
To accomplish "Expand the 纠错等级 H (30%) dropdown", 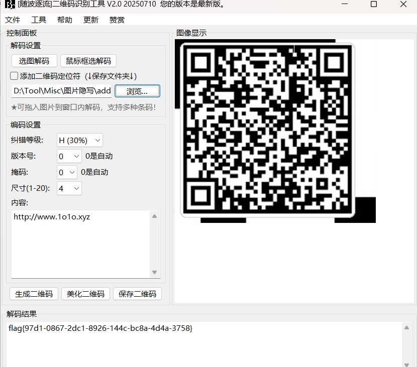I will [x=79, y=140].
